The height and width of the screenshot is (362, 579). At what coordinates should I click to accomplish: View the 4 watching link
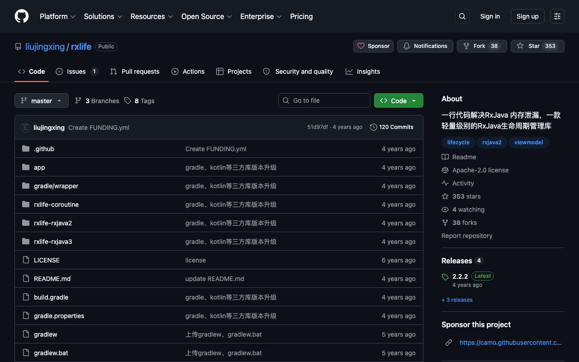(x=463, y=210)
